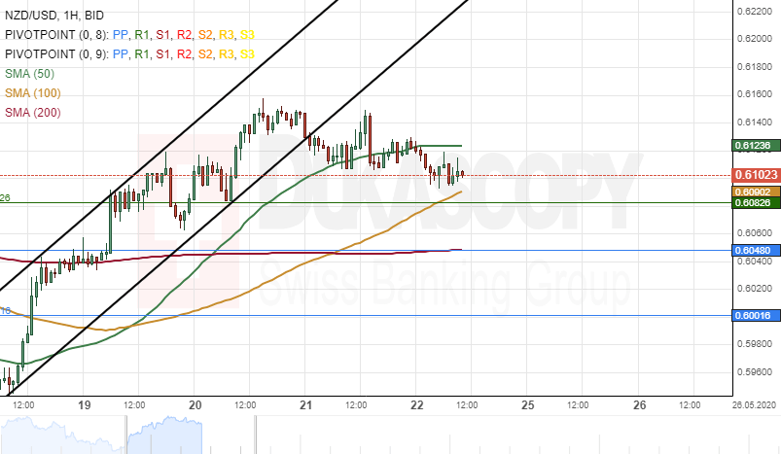Select the SMA (50) indicator label

point(29,74)
